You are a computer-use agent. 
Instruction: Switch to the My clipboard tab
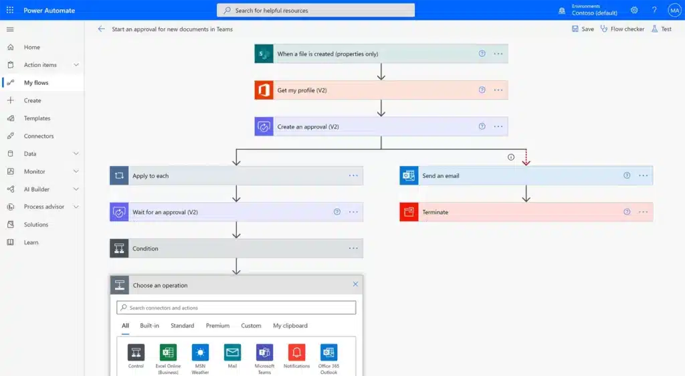pyautogui.click(x=290, y=325)
